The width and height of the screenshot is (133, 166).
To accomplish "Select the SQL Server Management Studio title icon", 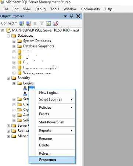I will pos(2,2).
